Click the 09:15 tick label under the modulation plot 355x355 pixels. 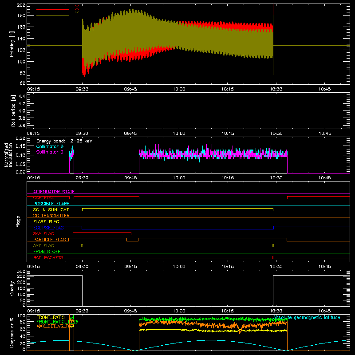pos(34,178)
